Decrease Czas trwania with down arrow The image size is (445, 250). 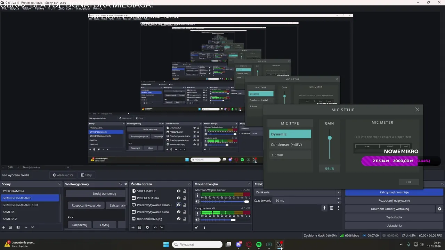click(339, 202)
